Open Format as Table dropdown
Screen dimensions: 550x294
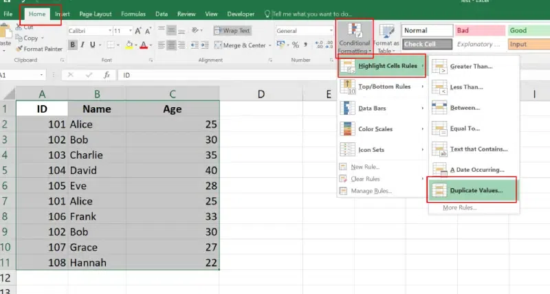[x=386, y=38]
